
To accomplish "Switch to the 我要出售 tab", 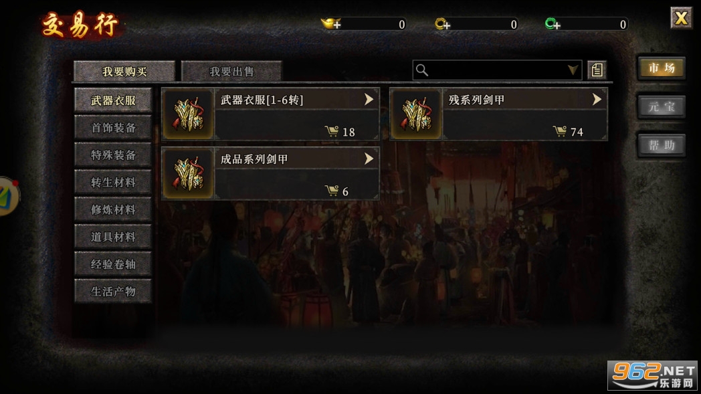I will tap(231, 72).
